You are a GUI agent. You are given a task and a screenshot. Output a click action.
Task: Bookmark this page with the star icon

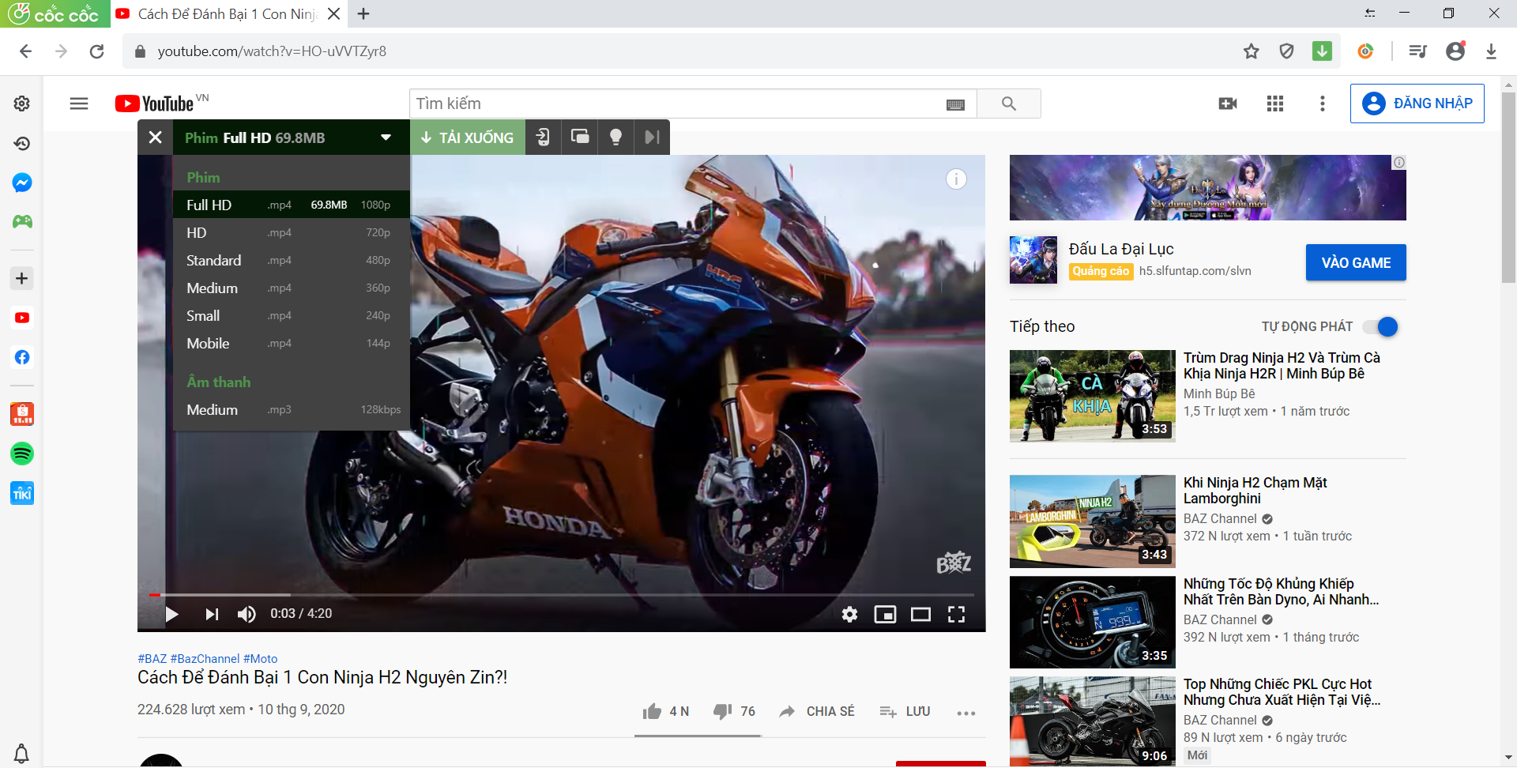1252,51
